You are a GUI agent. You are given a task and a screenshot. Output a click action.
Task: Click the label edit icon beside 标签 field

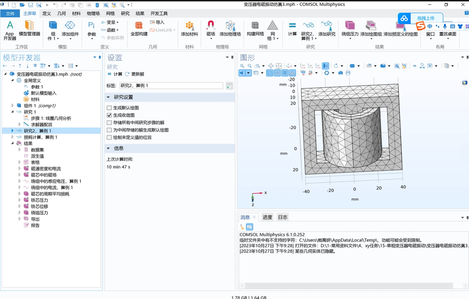[230, 86]
